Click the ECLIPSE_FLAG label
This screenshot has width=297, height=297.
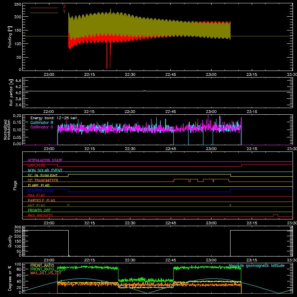point(40,190)
